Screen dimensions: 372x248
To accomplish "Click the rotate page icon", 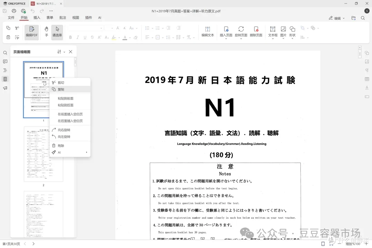I will coord(241,32).
